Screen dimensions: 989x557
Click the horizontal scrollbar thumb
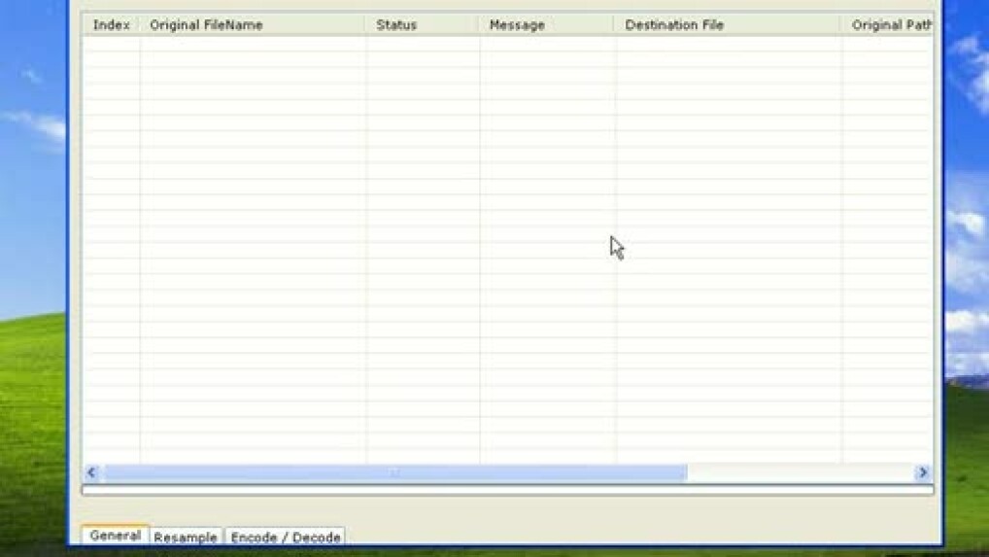coord(394,472)
